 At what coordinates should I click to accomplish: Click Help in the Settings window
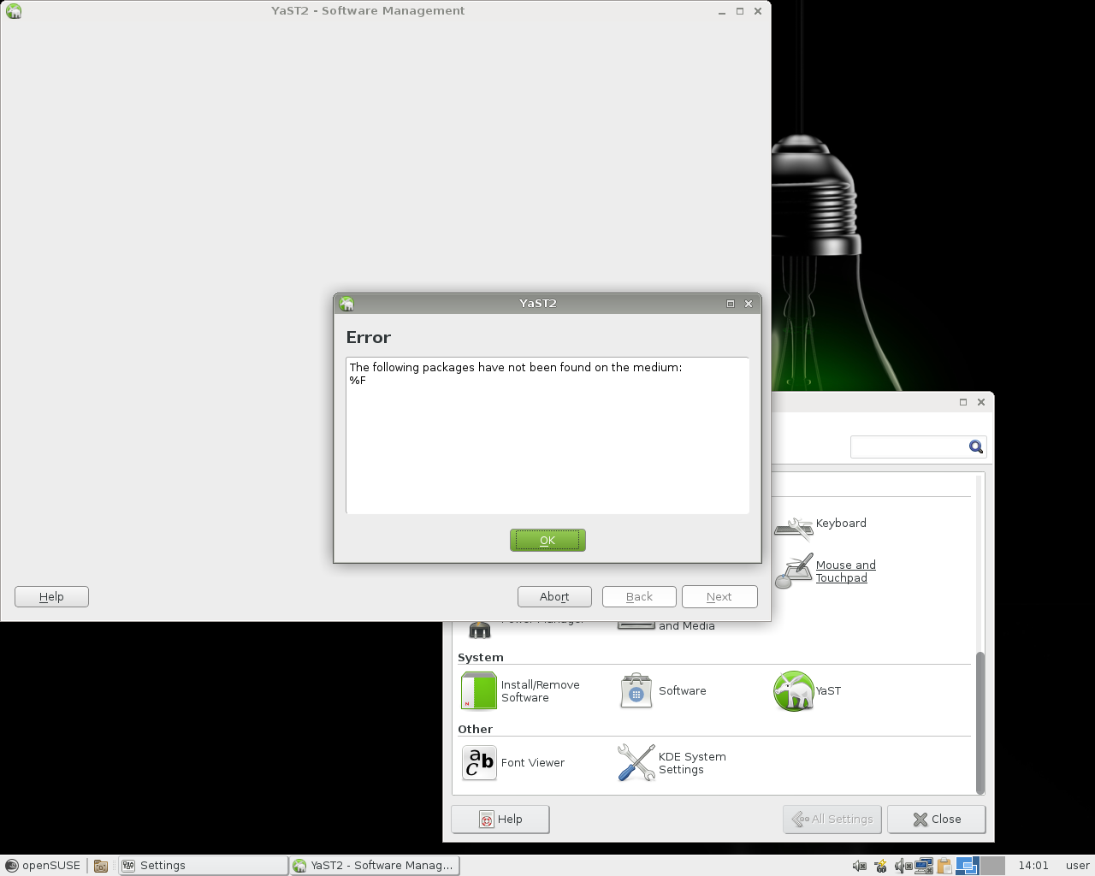pyautogui.click(x=500, y=819)
